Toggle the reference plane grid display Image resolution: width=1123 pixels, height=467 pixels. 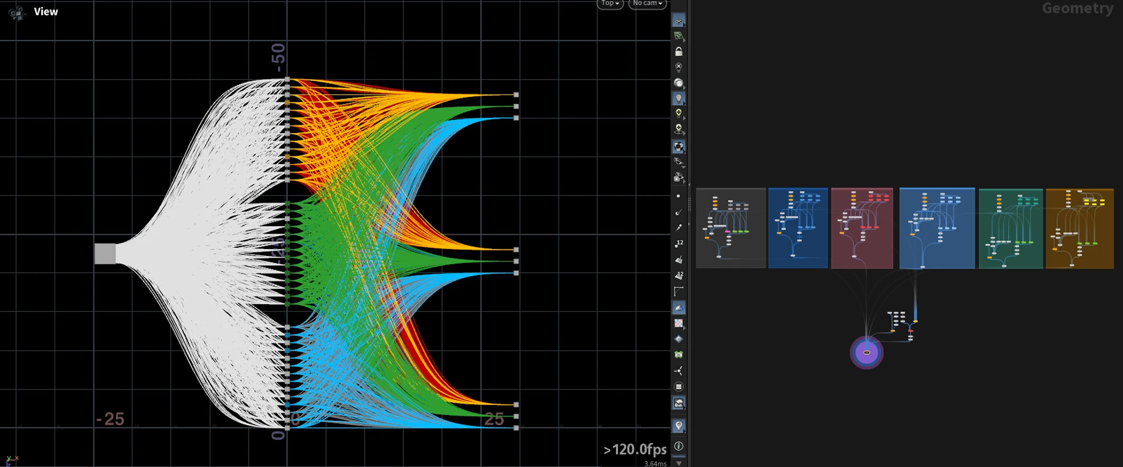pos(679,21)
